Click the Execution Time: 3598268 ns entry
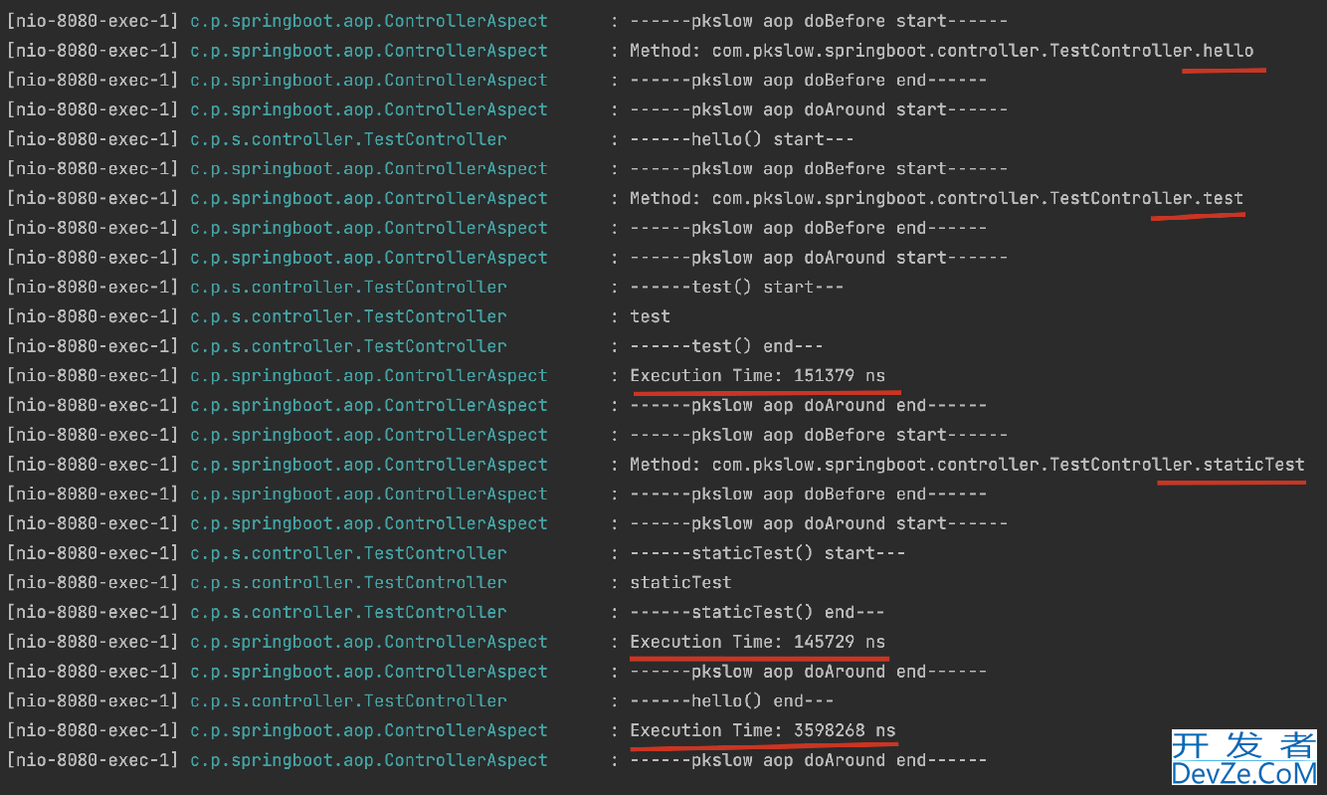Viewport: 1327px width, 795px height. (x=762, y=730)
